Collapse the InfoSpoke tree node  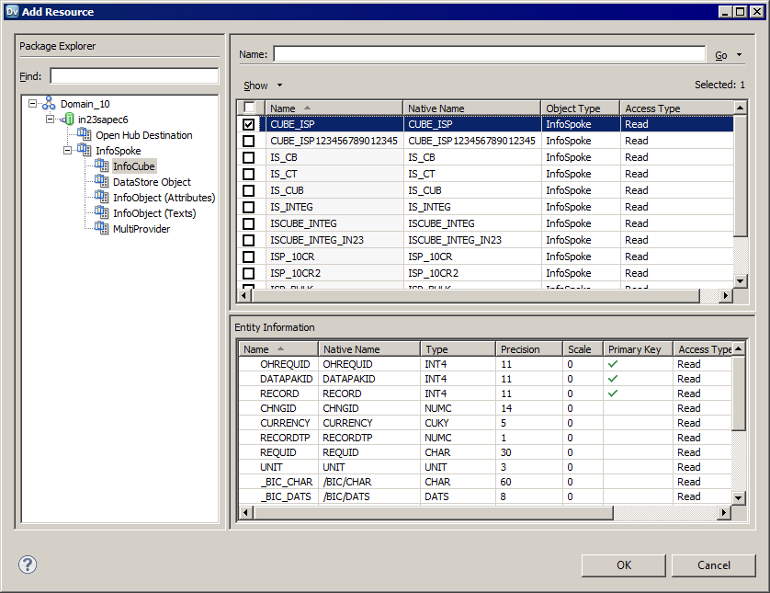click(x=68, y=151)
